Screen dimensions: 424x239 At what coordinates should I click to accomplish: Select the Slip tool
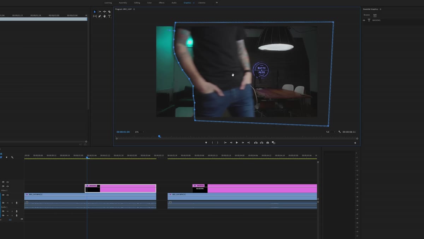coord(95,16)
